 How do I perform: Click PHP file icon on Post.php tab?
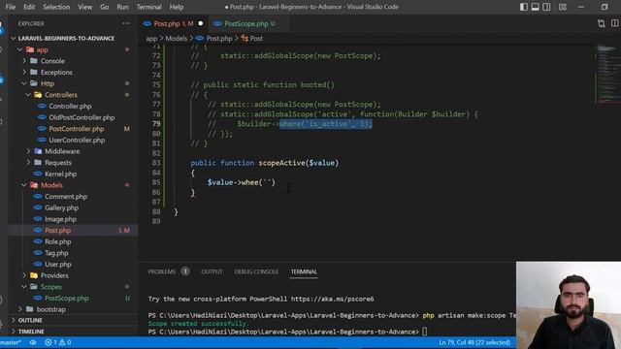(147, 23)
